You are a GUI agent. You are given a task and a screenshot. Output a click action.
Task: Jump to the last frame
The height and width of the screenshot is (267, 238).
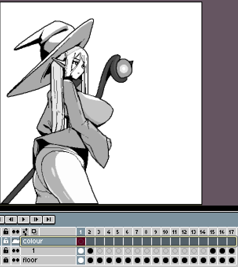coord(49,219)
